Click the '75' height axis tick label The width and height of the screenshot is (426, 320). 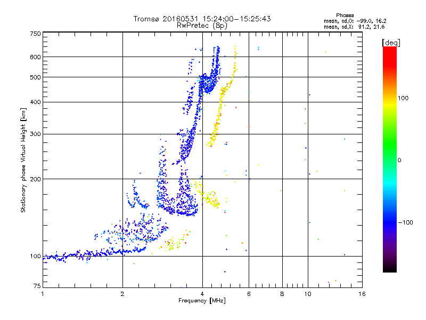[37, 286]
